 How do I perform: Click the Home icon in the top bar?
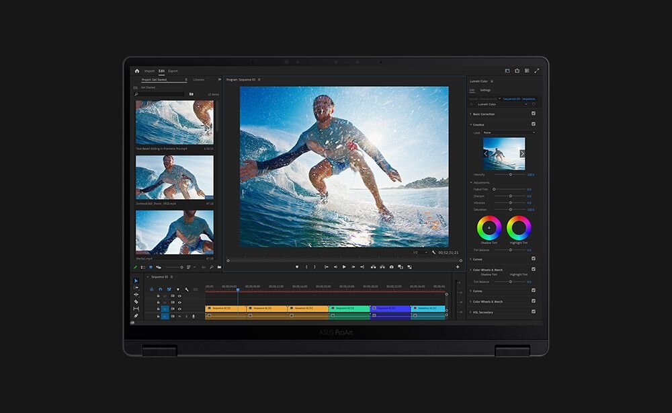pos(137,71)
